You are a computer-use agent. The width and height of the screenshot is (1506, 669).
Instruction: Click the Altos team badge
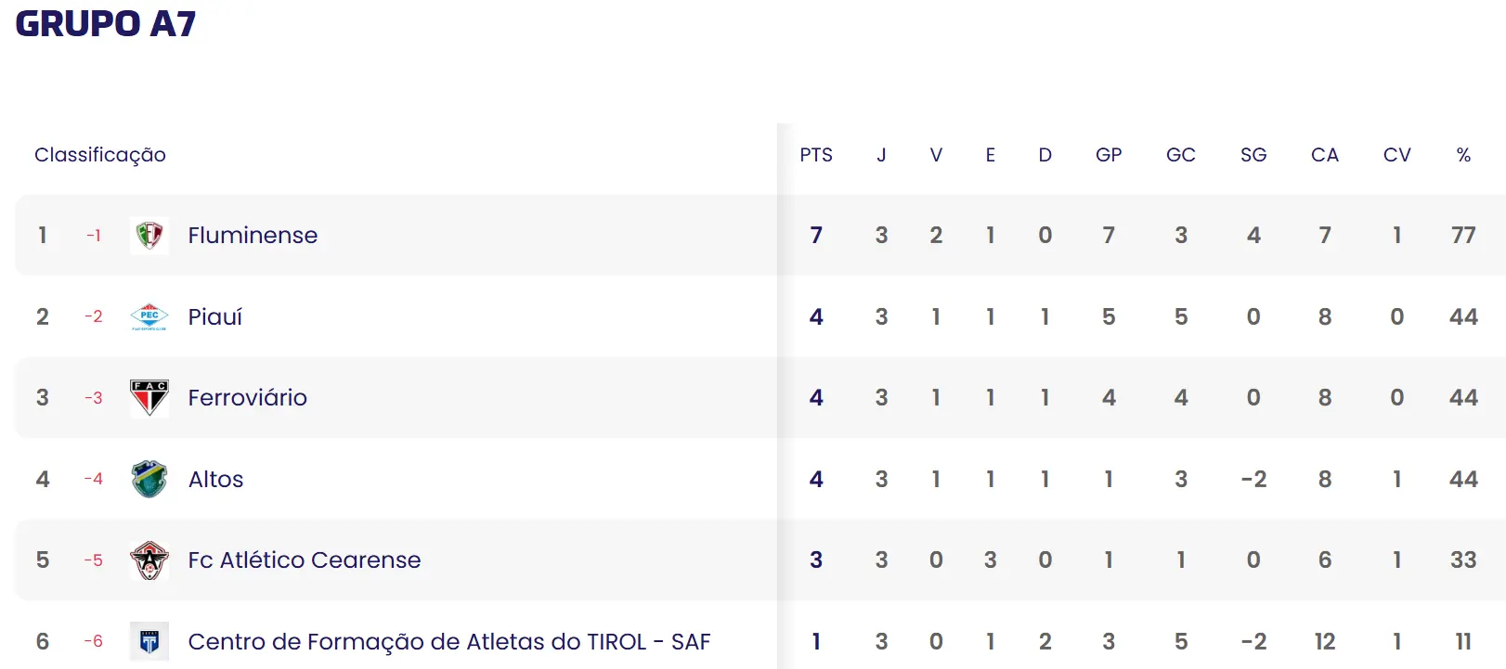point(149,479)
